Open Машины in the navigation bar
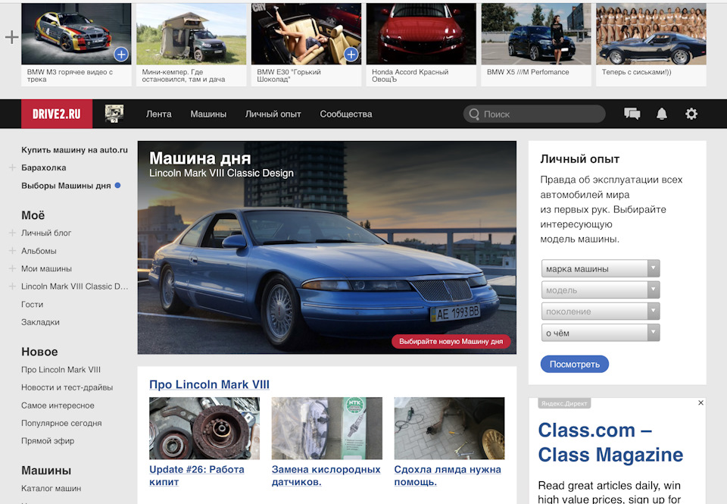The image size is (727, 504). click(x=208, y=114)
